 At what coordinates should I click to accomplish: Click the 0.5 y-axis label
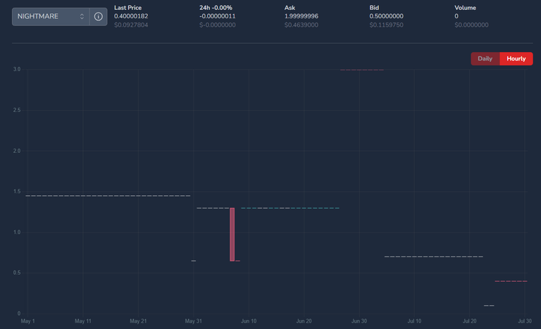pos(17,273)
